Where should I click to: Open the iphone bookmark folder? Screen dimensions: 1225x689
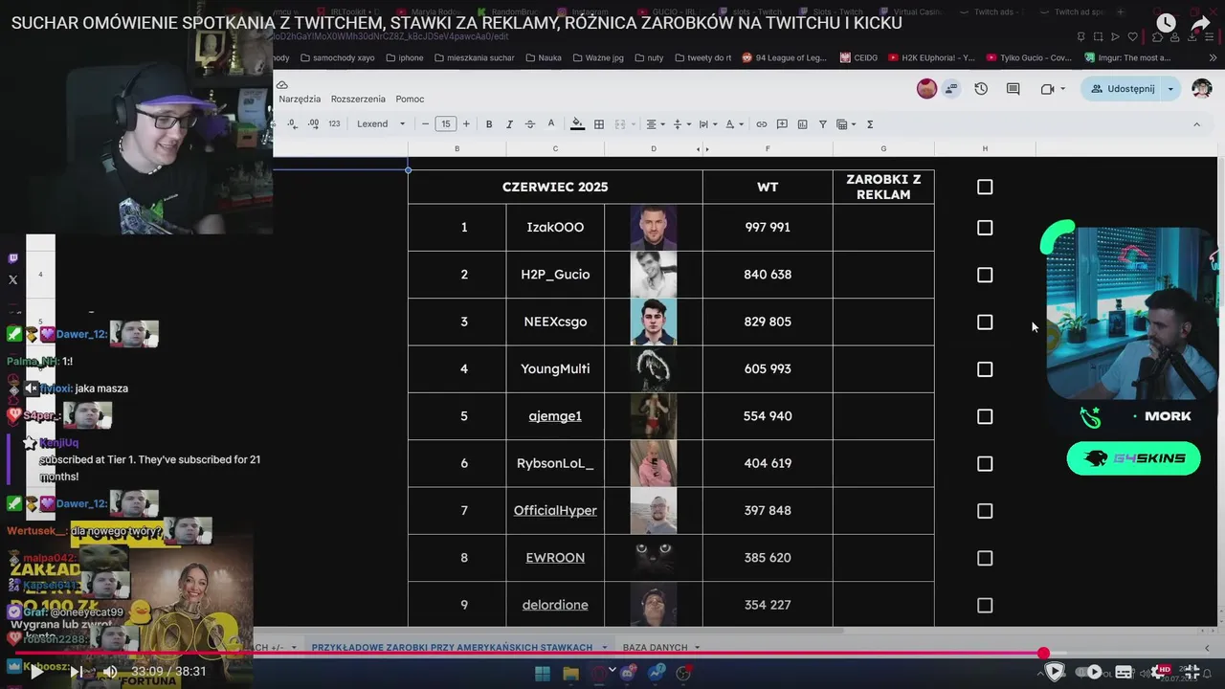pyautogui.click(x=404, y=57)
